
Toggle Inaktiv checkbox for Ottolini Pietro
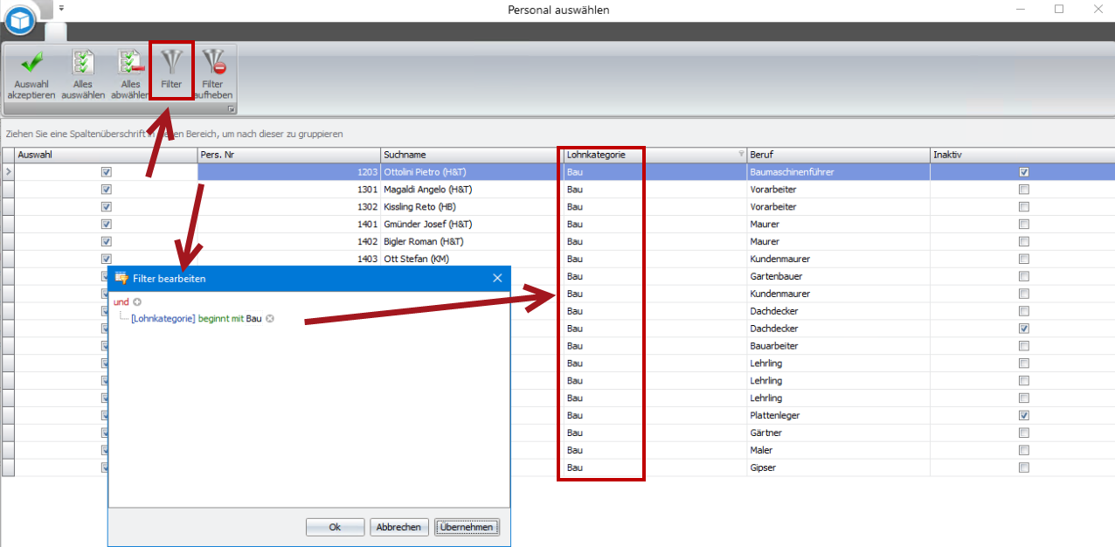click(x=1023, y=172)
